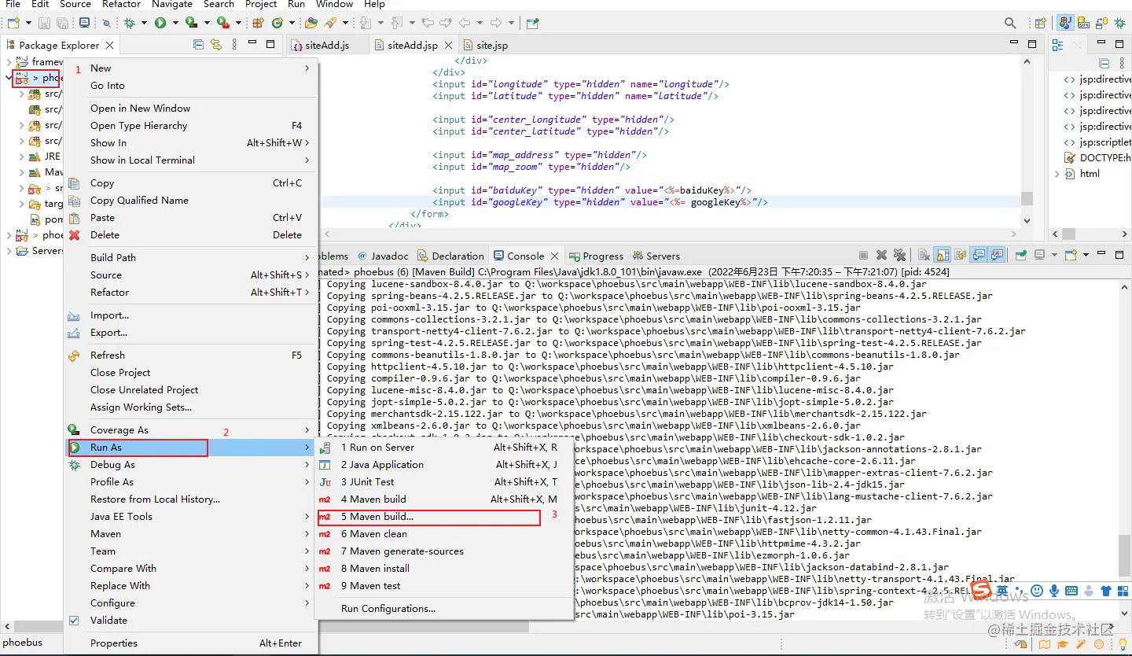The height and width of the screenshot is (656, 1132).
Task: Click the green Run toolbar button
Action: pyautogui.click(x=160, y=23)
